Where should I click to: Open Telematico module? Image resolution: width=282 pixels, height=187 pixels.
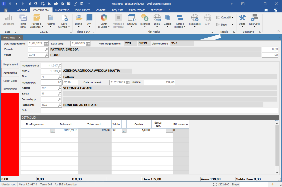(x=195, y=21)
